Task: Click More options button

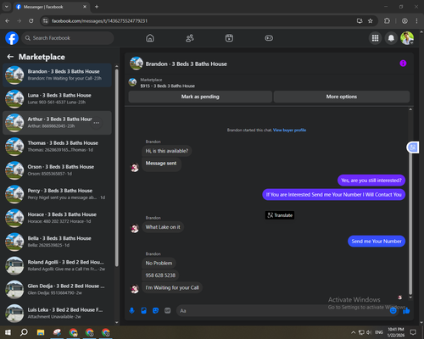Action: (x=342, y=97)
